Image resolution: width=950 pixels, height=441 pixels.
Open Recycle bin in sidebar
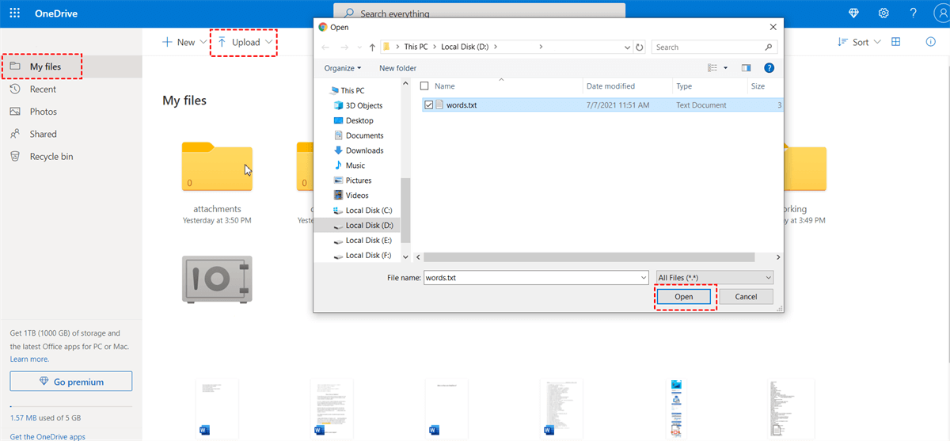tap(51, 157)
